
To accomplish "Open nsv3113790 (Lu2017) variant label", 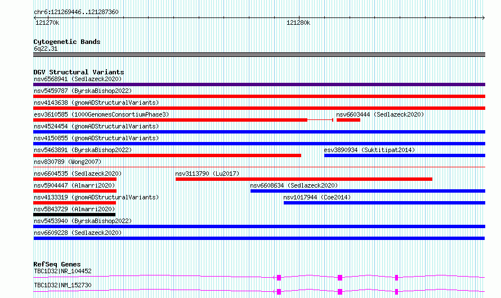I will [x=207, y=174].
